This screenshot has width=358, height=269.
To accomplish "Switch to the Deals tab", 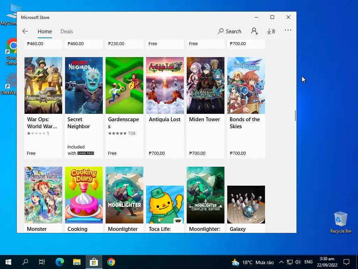I will [x=67, y=31].
